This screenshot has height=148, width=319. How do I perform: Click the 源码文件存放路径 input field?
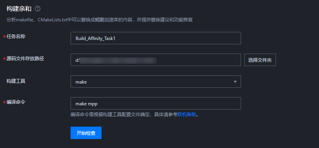156,60
